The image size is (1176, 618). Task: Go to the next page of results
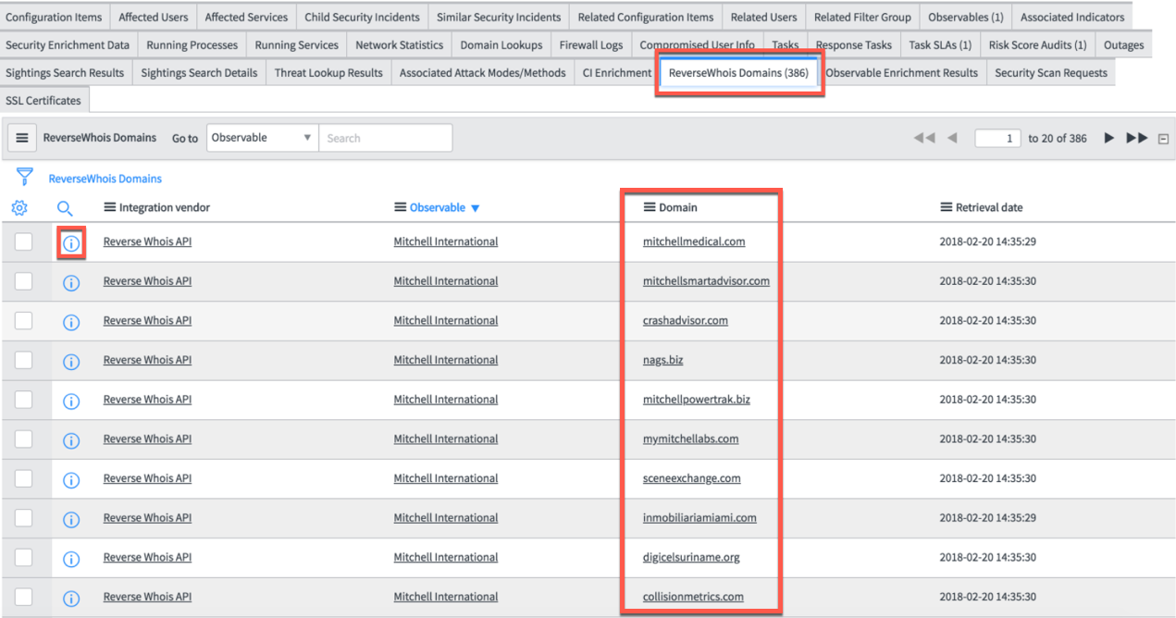[x=1108, y=138]
